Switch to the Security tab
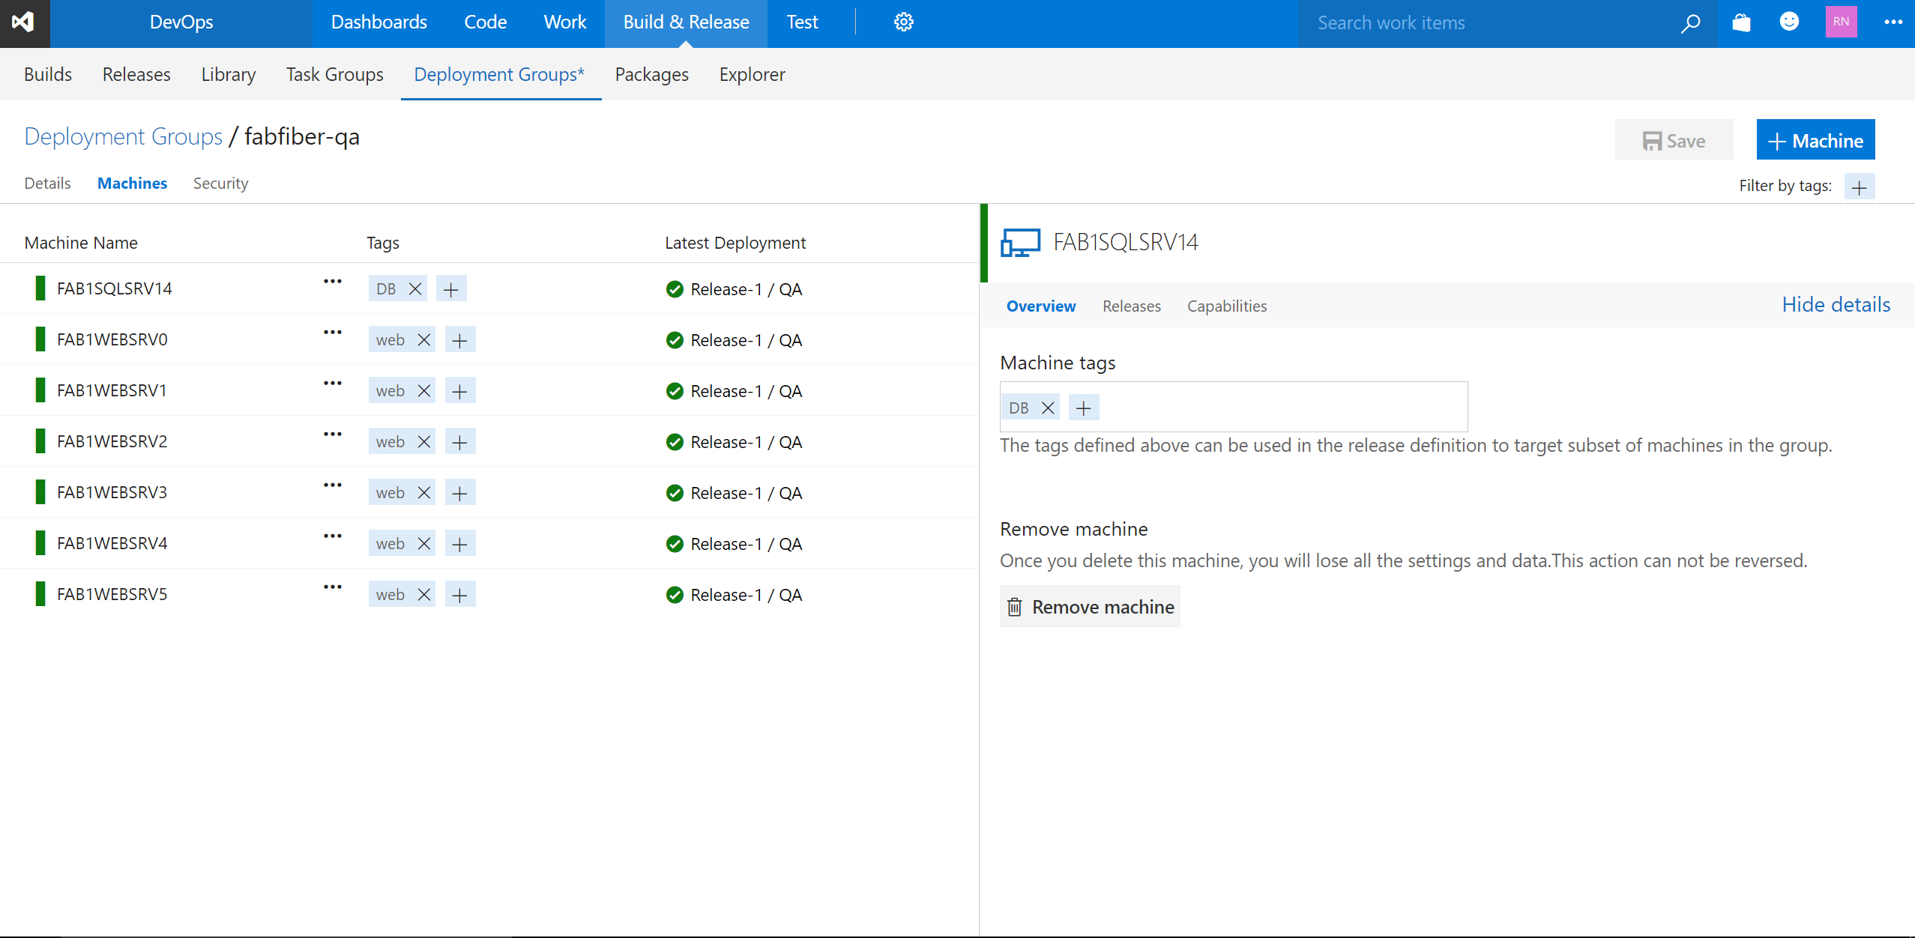This screenshot has width=1915, height=938. pyautogui.click(x=220, y=184)
